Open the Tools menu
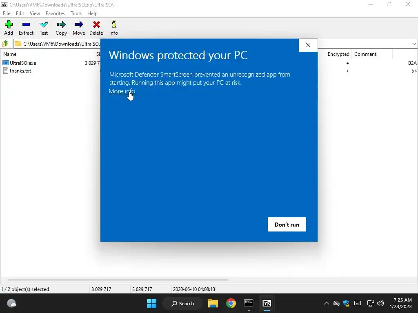 [76, 13]
